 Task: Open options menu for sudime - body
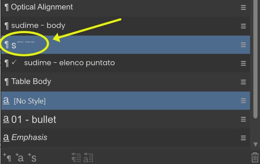243,26
